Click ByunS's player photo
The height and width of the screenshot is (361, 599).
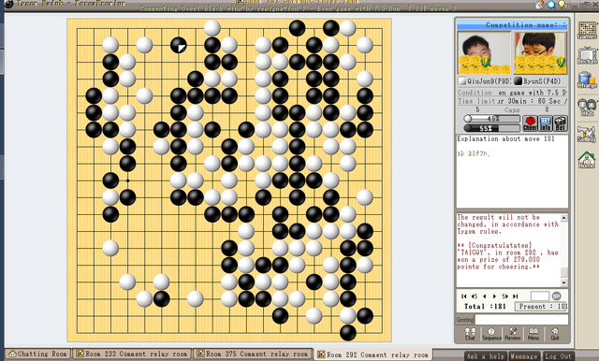540,53
